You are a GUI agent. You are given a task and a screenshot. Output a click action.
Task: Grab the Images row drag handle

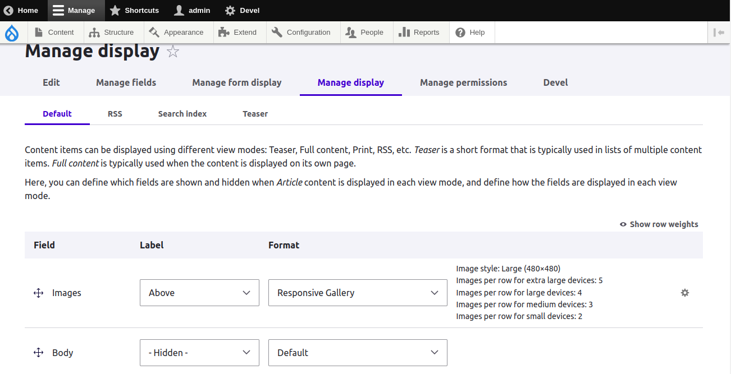click(39, 293)
